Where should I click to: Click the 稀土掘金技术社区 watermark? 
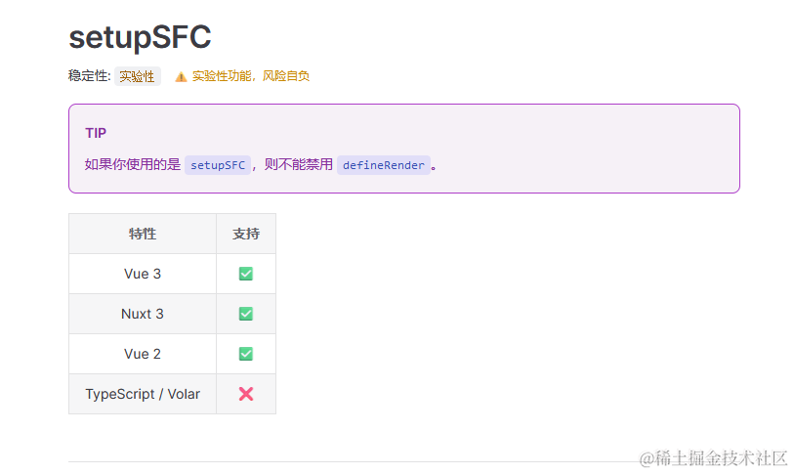coord(714,458)
